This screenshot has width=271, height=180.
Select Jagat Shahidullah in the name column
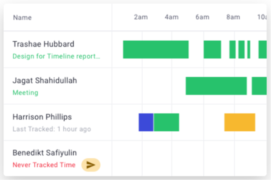[x=45, y=81]
